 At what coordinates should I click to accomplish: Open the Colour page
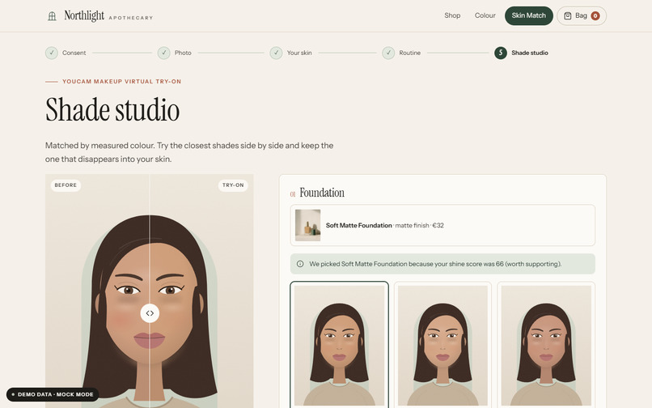485,15
